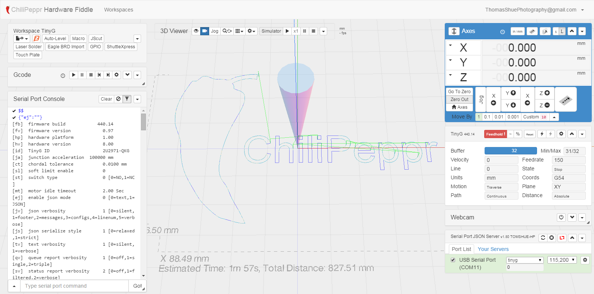This screenshot has width=594, height=294.
Task: Open the 3D Viewer widget dropdown menu
Action: (323, 31)
